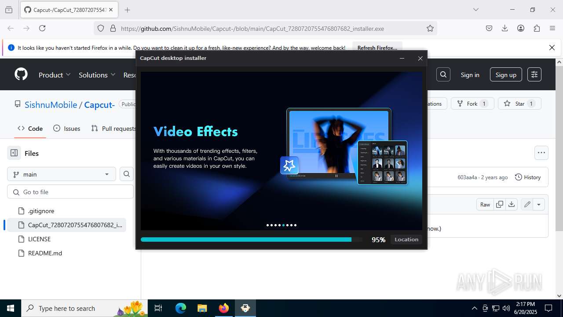Viewport: 563px width, 317px height.
Task: Show hidden system tray icons chevron
Action: (474, 308)
